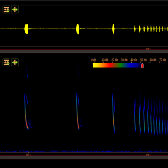Image resolution: width=168 pixels, height=168 pixels.
Task: Click the red dB threshold slider handle
Action: point(142,65)
